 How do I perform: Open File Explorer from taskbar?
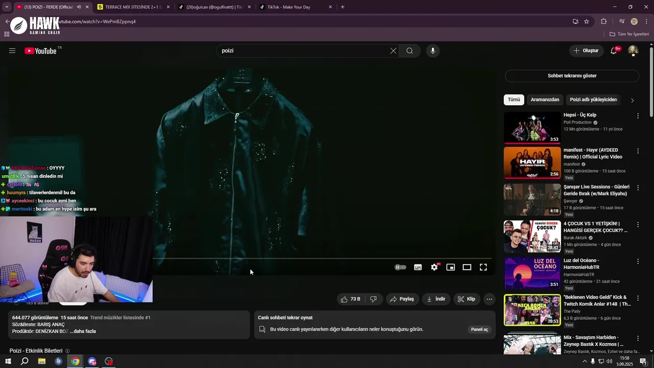[41, 361]
